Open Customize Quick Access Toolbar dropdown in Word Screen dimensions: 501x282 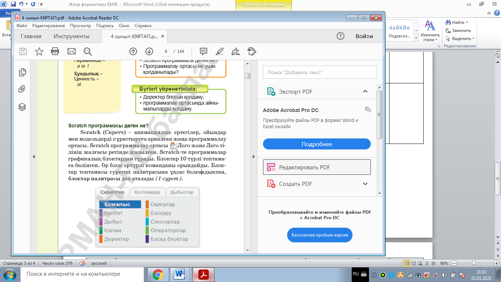tap(40, 4)
